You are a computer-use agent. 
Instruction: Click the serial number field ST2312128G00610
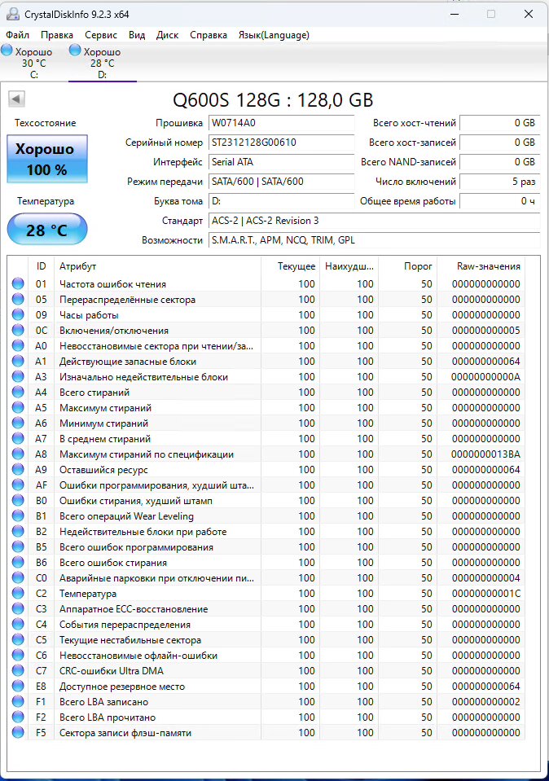[282, 143]
